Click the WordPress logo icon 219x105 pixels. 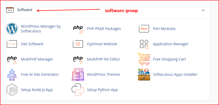tap(12, 29)
